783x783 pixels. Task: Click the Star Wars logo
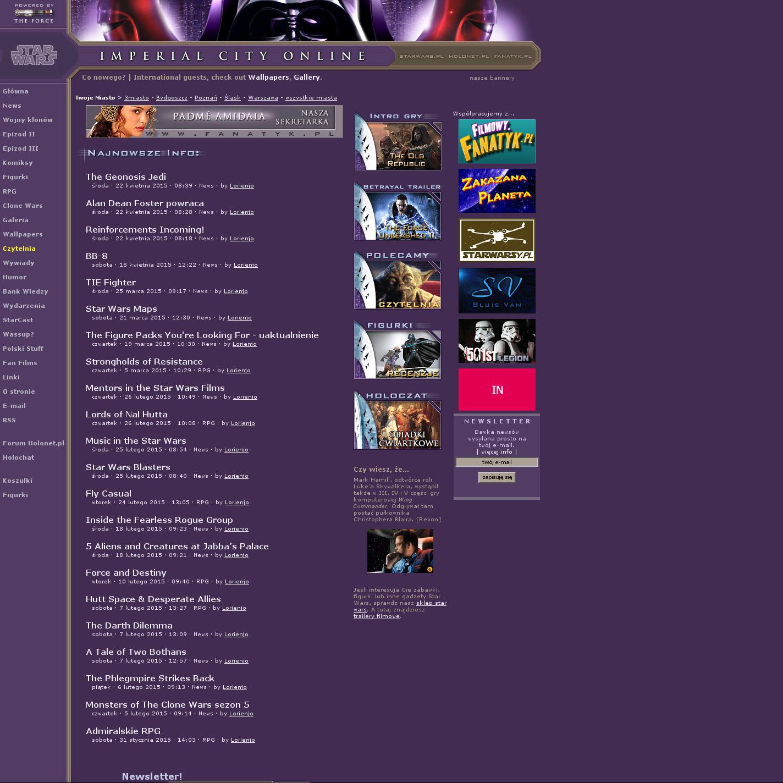pyautogui.click(x=34, y=55)
